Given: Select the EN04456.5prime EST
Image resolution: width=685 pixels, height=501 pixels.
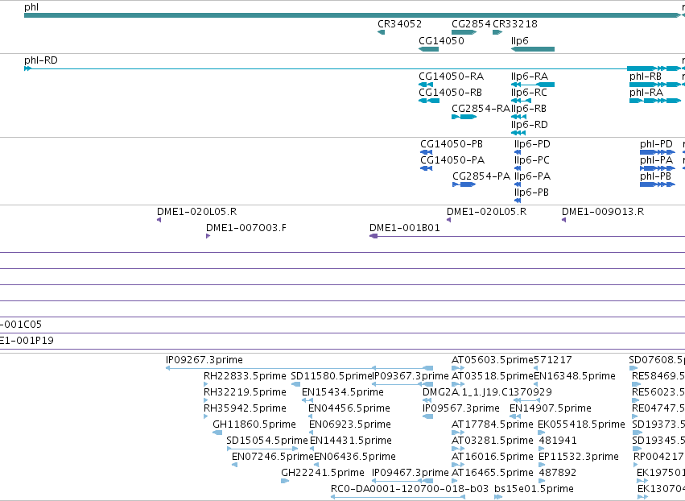Looking at the screenshot, I should click(311, 416).
